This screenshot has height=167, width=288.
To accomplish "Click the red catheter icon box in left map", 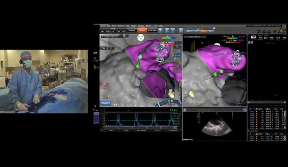I will point(105,86).
